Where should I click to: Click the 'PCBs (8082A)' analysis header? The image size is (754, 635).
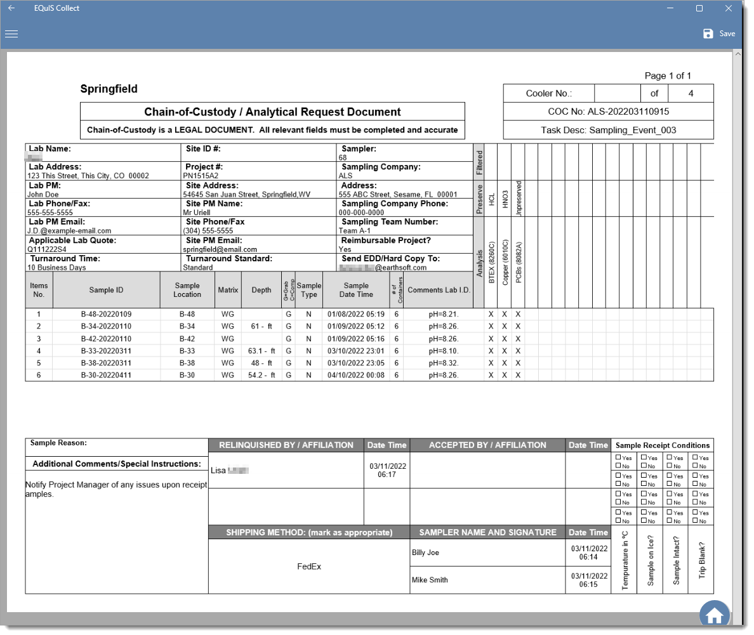pyautogui.click(x=519, y=263)
